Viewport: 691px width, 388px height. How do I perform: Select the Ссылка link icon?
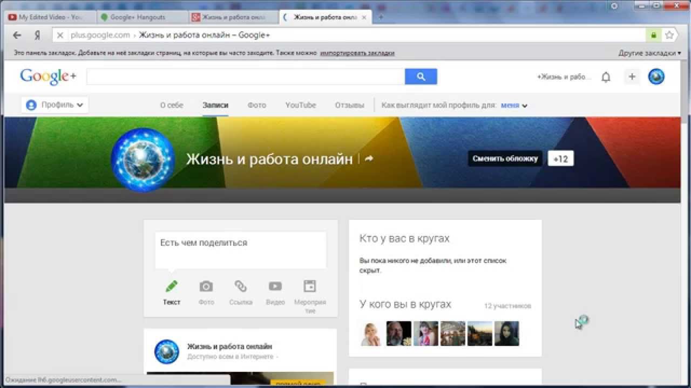pyautogui.click(x=241, y=286)
